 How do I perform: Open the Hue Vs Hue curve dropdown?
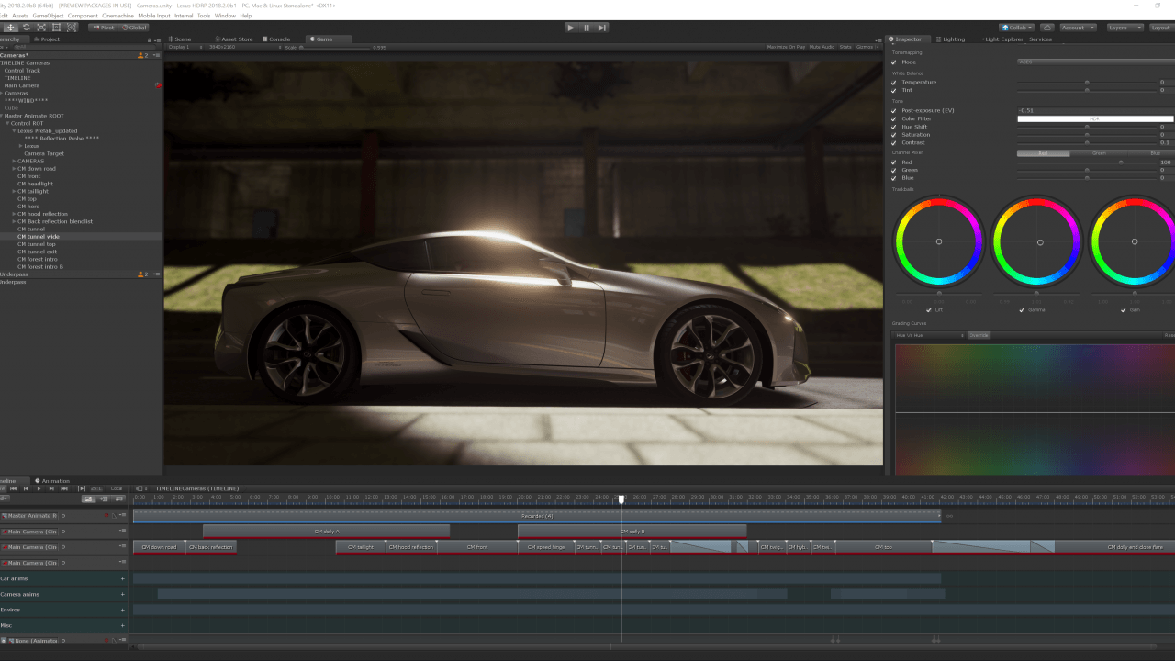[930, 335]
